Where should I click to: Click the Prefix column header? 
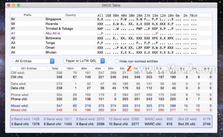27,15
